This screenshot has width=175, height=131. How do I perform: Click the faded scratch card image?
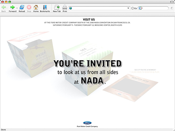(x=130, y=88)
